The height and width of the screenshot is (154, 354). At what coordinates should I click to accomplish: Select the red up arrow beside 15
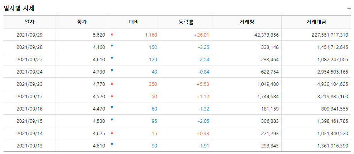(x=112, y=133)
